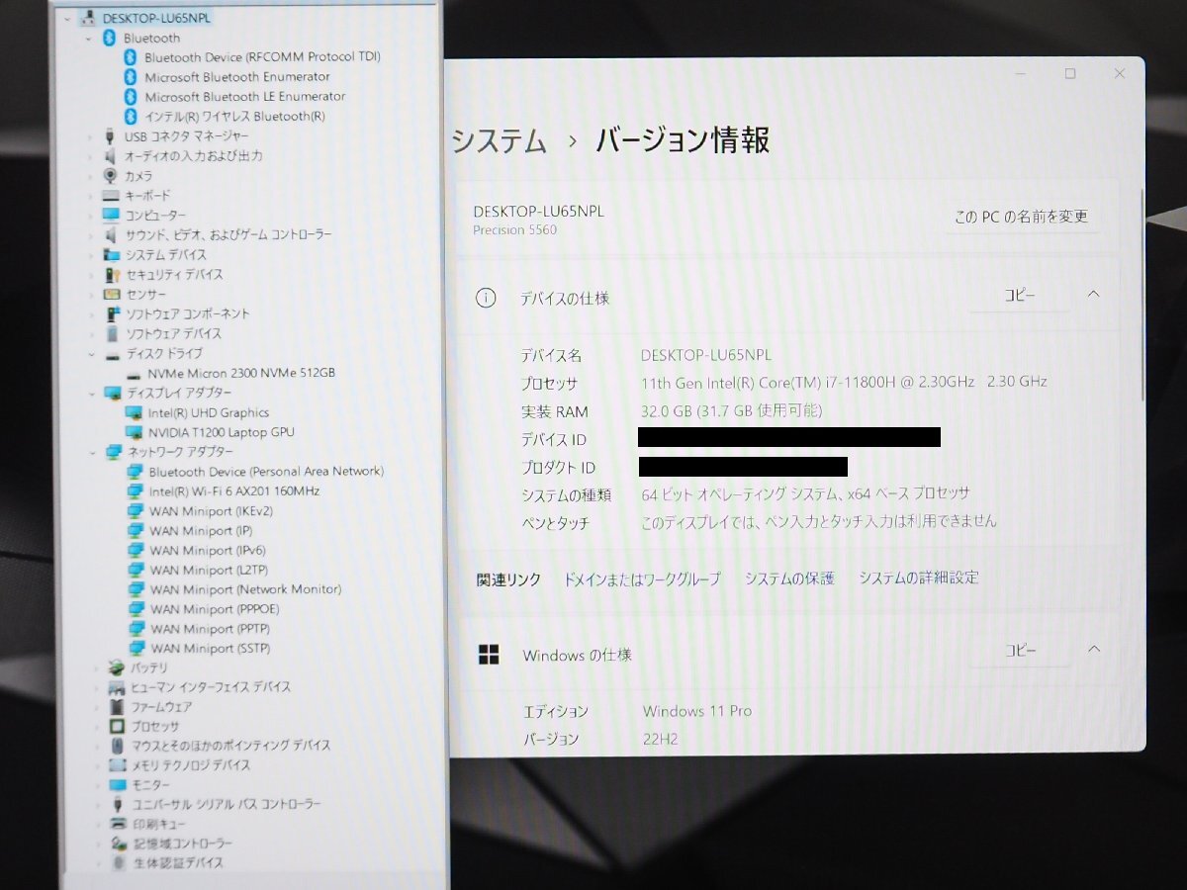
Task: Click the バッテリ category icon
Action: [x=116, y=667]
